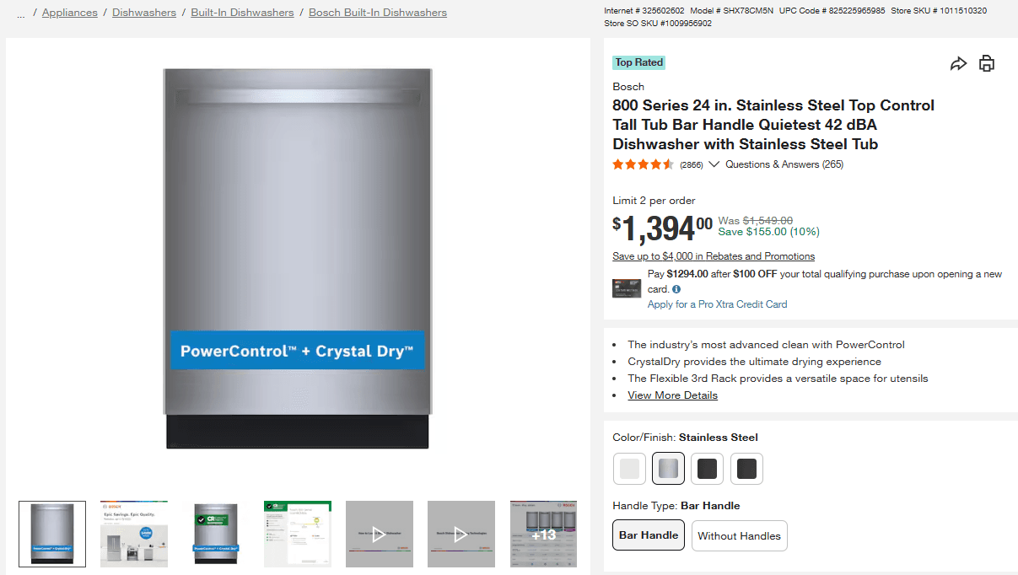Click the print page icon
This screenshot has width=1018, height=575.
pyautogui.click(x=987, y=64)
